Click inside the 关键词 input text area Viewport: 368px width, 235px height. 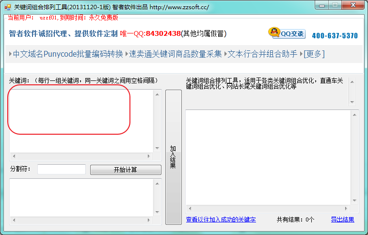[81, 121]
